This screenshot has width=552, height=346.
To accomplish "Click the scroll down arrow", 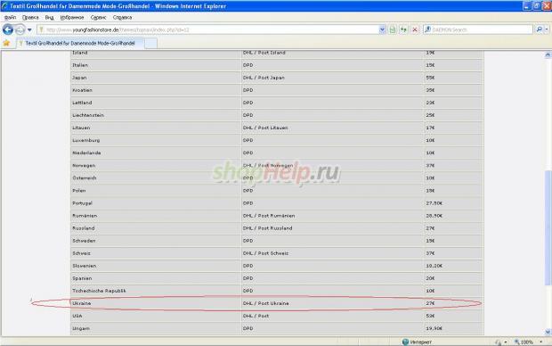I will 548,332.
